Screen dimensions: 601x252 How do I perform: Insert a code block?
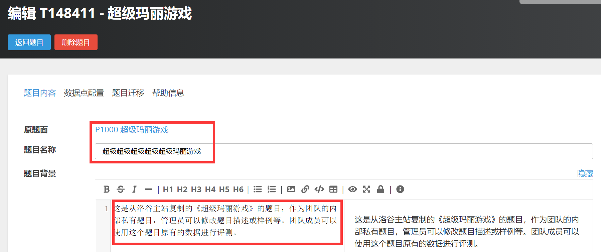[319, 190]
